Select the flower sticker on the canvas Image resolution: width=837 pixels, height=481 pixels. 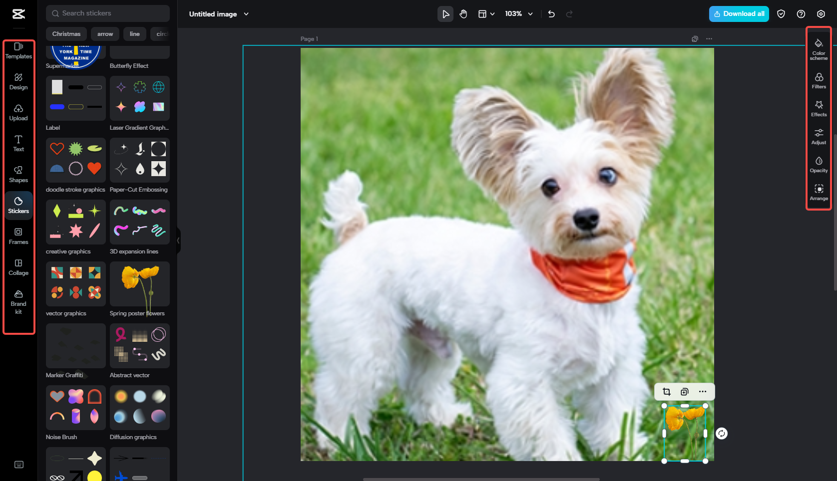(x=685, y=433)
